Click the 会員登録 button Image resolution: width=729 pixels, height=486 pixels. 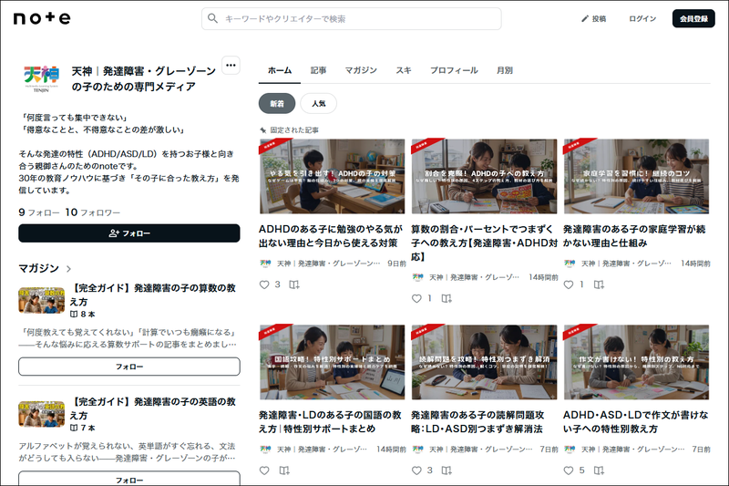click(693, 18)
